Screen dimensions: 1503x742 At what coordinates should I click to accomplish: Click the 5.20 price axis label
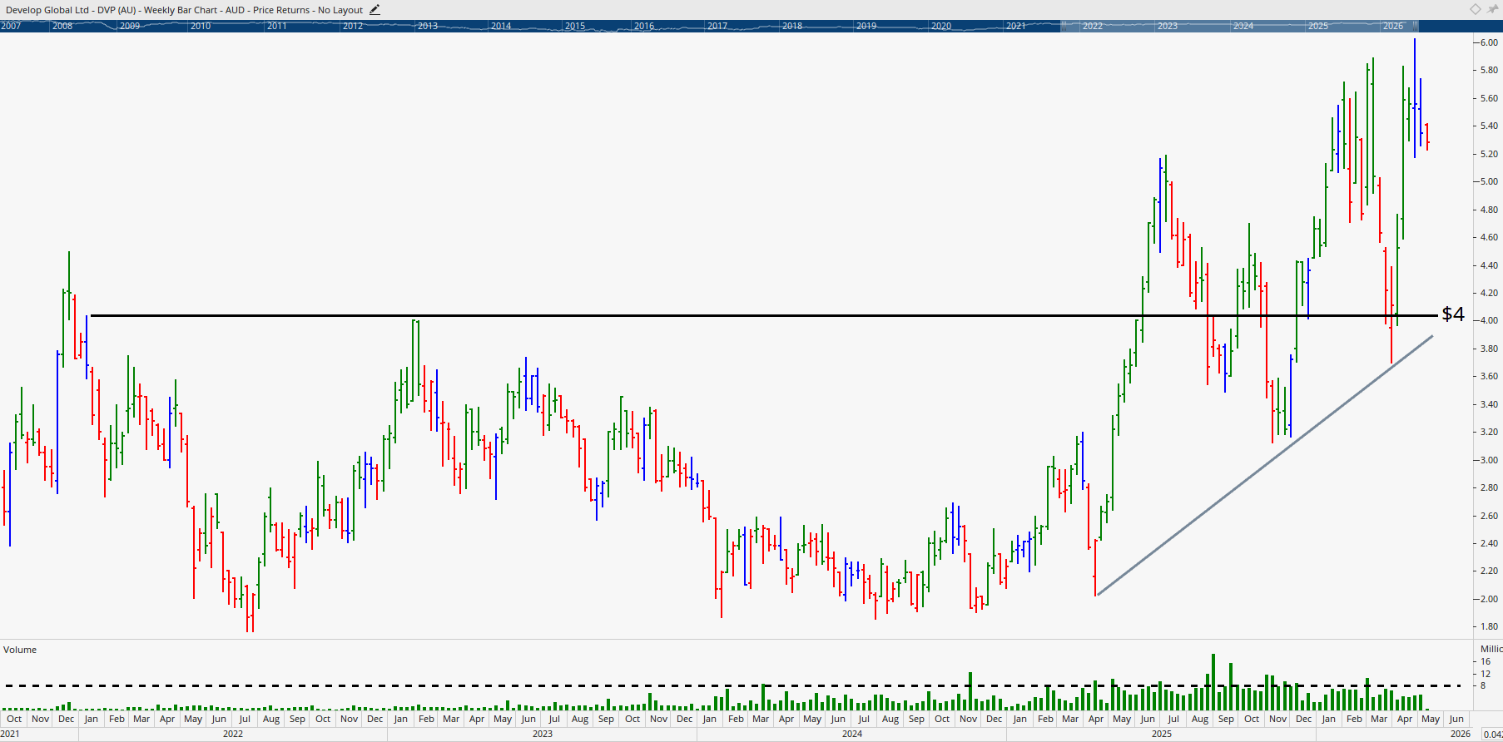click(x=1489, y=154)
